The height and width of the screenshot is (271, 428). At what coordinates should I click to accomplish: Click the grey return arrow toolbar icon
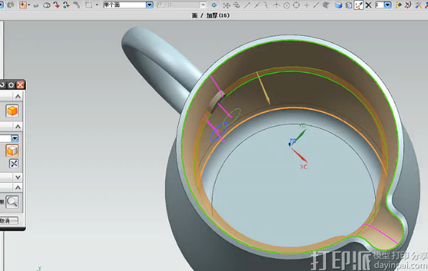[x=36, y=5]
